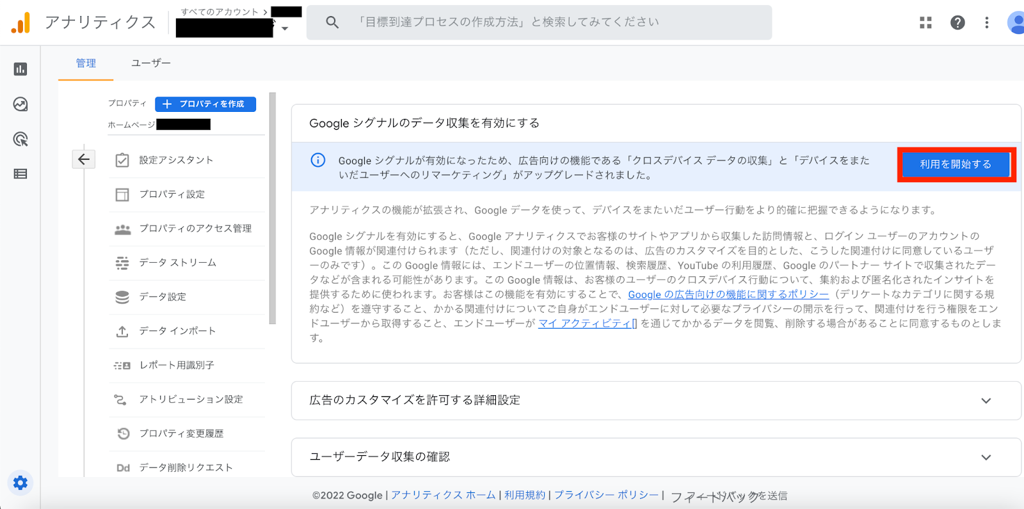Click the property column vertical scrollbar

pos(273,208)
